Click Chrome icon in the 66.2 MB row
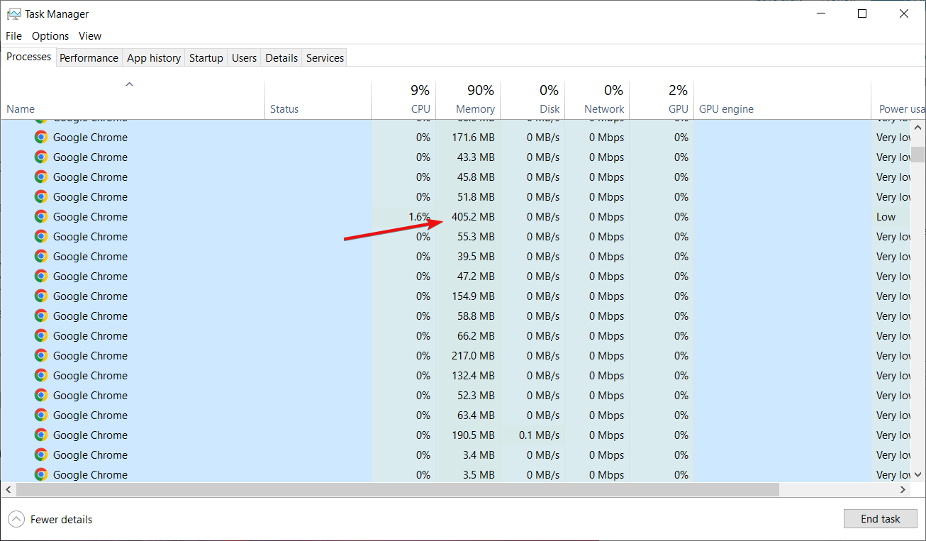This screenshot has width=926, height=541. 41,336
